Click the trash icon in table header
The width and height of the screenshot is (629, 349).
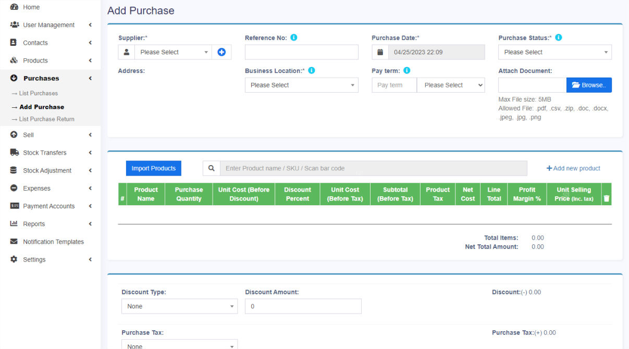tap(606, 198)
